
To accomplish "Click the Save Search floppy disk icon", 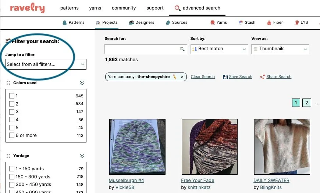I will [x=225, y=77].
